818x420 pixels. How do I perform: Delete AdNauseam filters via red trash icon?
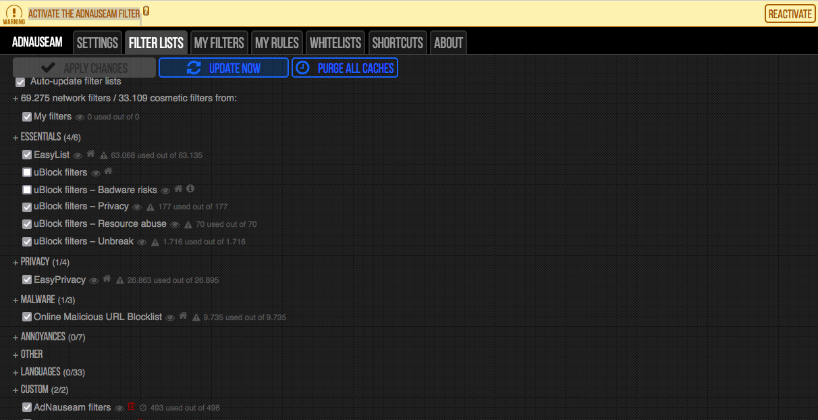[x=132, y=406]
